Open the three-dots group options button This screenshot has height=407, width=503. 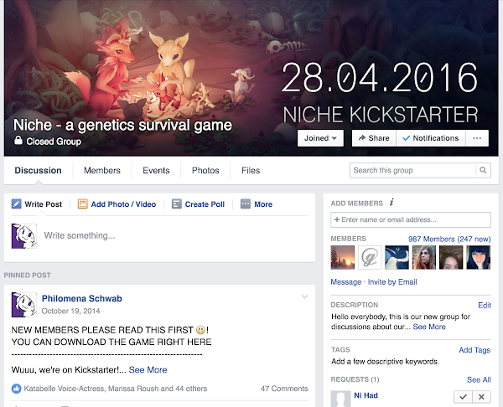[x=477, y=138]
